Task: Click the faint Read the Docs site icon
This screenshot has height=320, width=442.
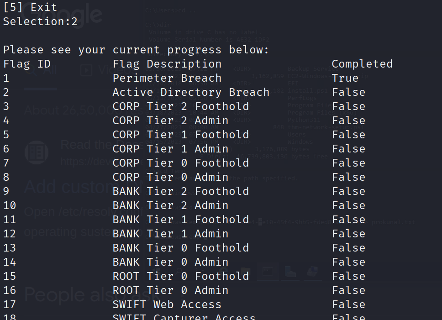Action: pyautogui.click(x=37, y=152)
